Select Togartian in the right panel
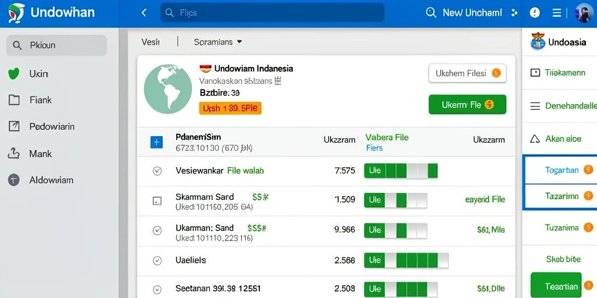The image size is (597, 298). [x=562, y=171]
